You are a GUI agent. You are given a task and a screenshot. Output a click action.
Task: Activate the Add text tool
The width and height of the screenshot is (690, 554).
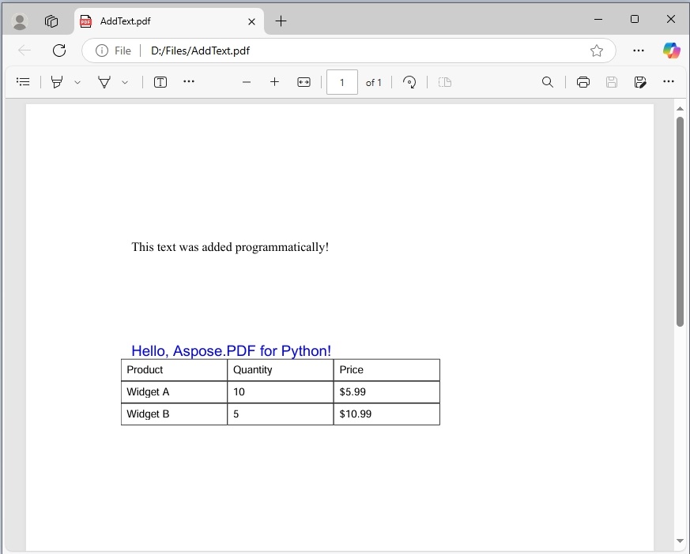(160, 81)
